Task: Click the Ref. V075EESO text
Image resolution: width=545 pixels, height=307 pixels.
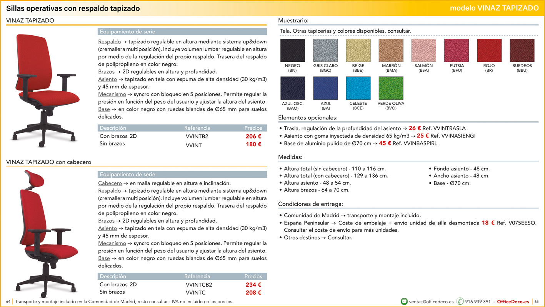Action: [x=517, y=223]
